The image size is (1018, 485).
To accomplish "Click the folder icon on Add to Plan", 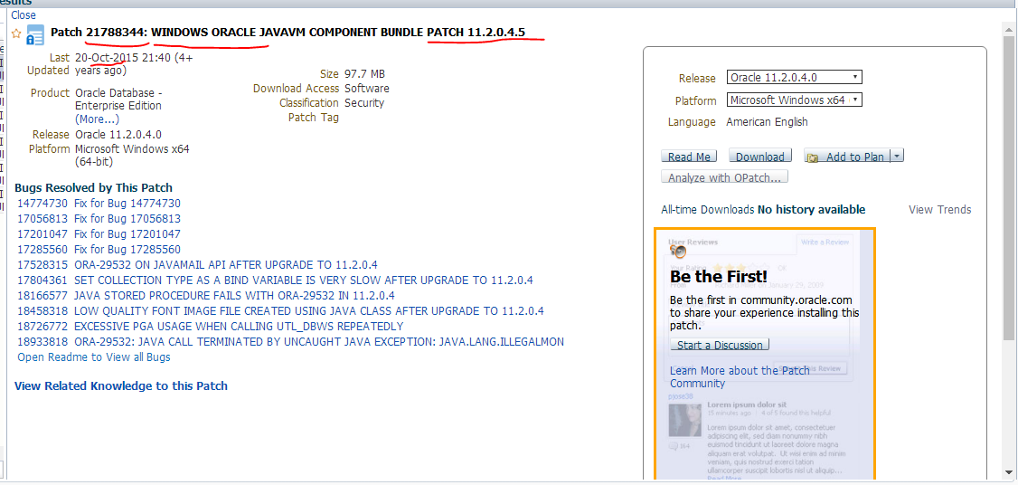I will [813, 157].
